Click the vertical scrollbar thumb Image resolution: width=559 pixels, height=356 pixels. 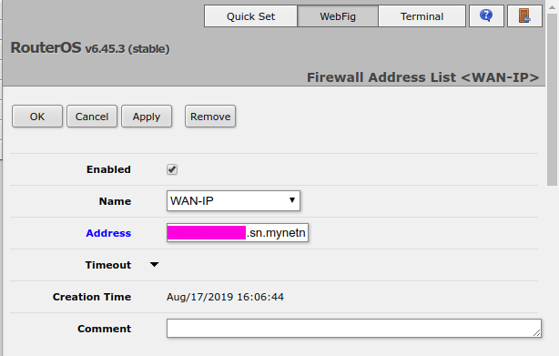pos(552,100)
